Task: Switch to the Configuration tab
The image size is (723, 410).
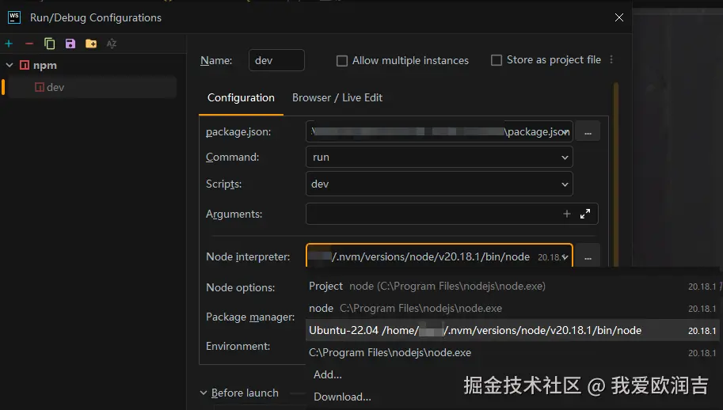Action: [x=241, y=97]
